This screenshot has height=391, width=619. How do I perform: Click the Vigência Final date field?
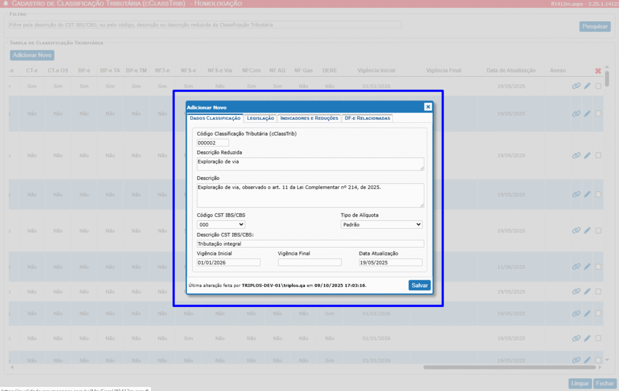pos(309,263)
